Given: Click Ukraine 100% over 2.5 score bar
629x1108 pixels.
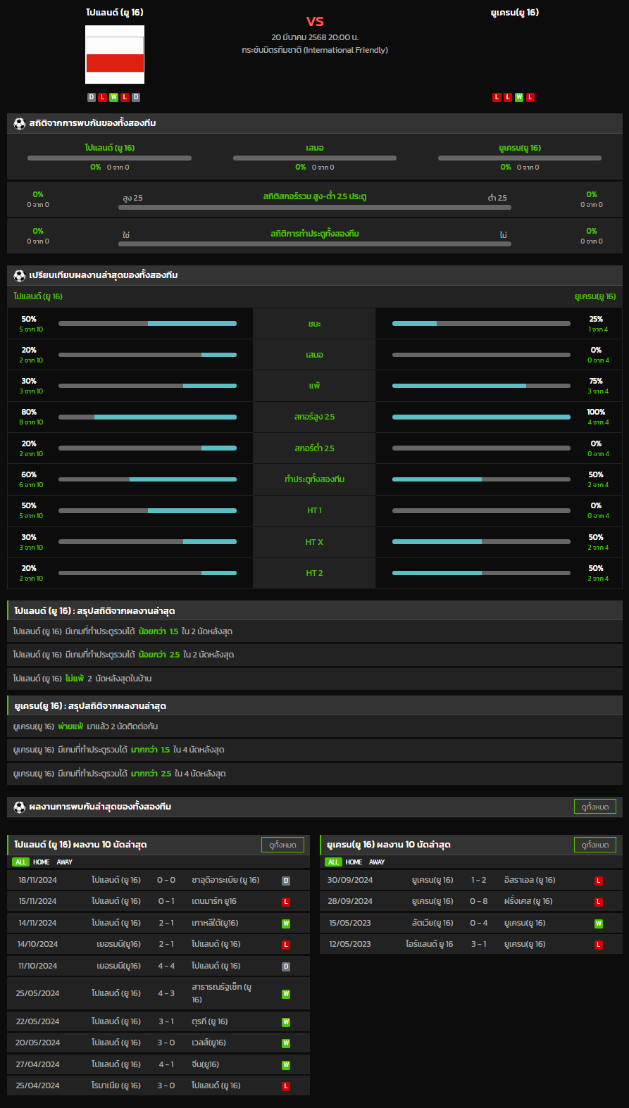Looking at the screenshot, I should (x=481, y=417).
